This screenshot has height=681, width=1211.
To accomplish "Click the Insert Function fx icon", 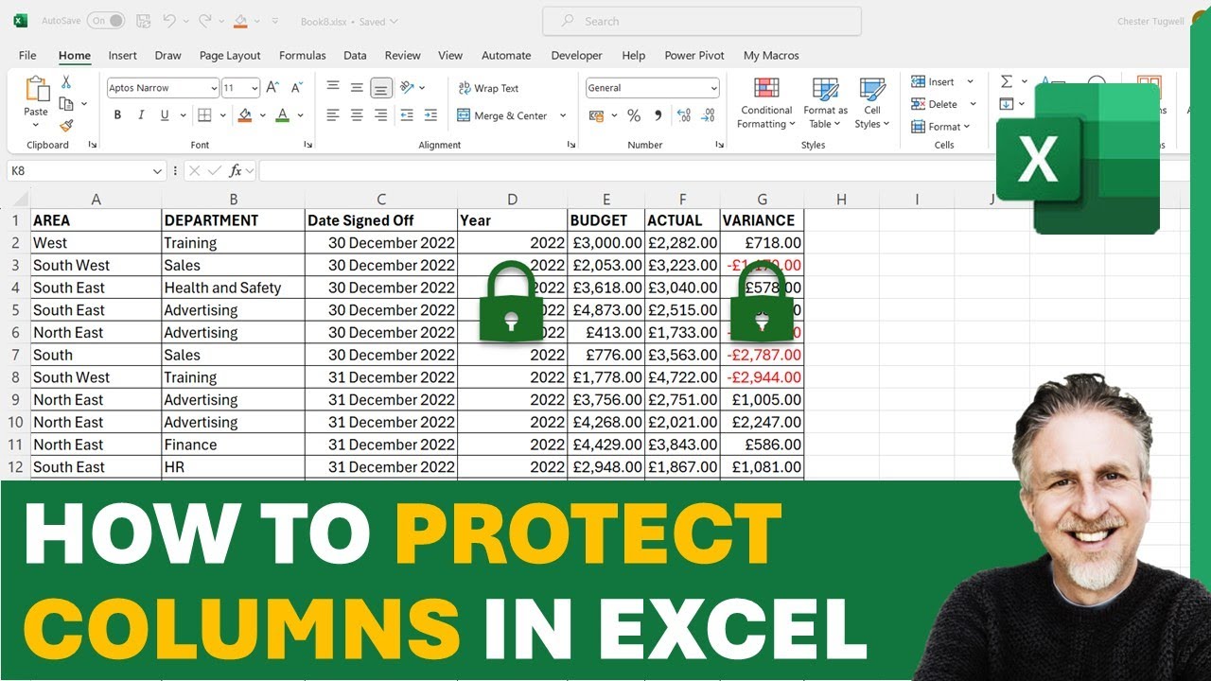I will click(x=237, y=171).
